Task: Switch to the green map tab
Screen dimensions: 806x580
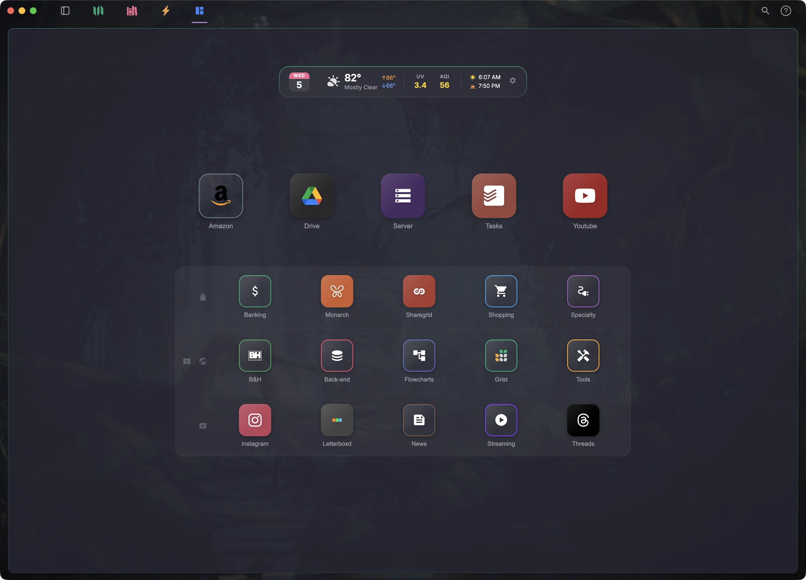Action: tap(98, 11)
